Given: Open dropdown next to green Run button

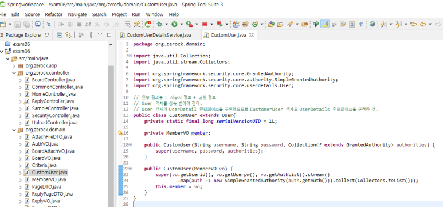Looking at the screenshot, I should [181, 24].
